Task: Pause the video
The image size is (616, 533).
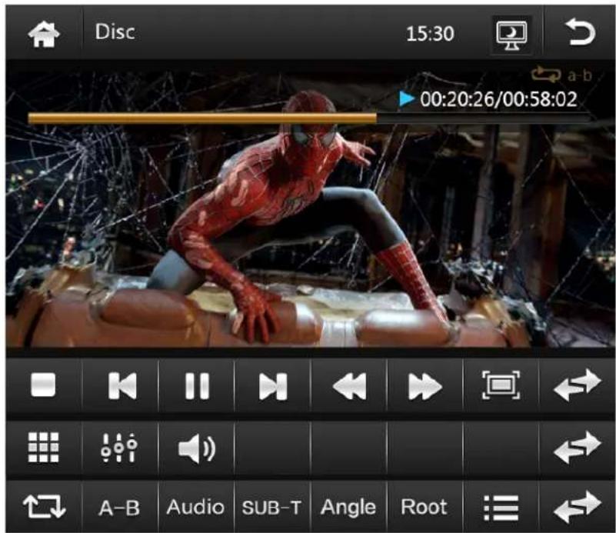Action: pos(197,385)
